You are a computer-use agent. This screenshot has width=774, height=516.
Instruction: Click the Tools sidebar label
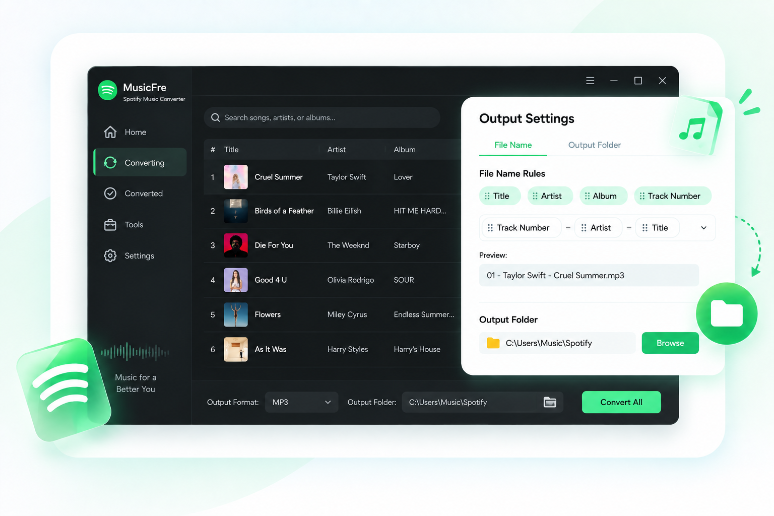134,225
